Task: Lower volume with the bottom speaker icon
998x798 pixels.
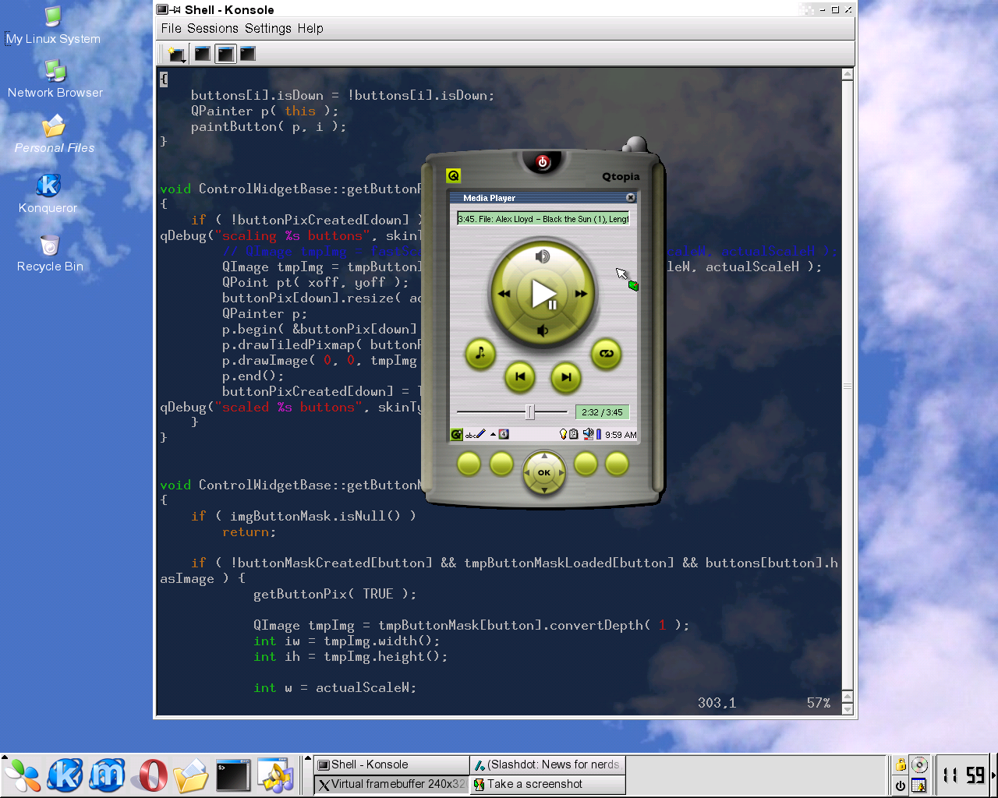Action: pyautogui.click(x=543, y=331)
